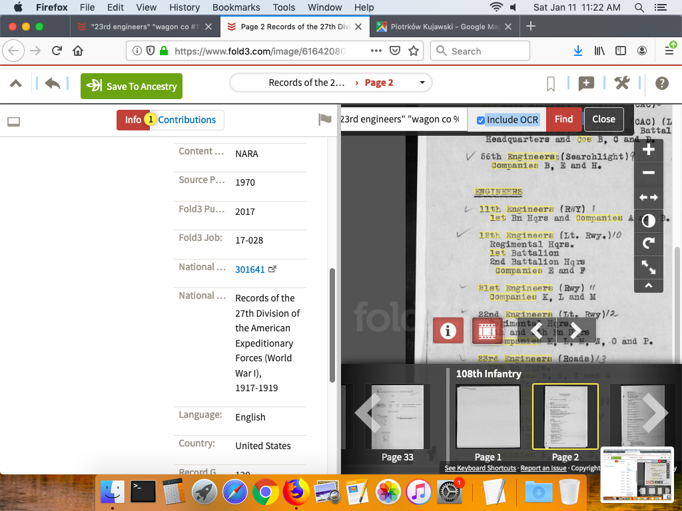Enter fullscreen image view
The width and height of the screenshot is (682, 511).
(648, 267)
